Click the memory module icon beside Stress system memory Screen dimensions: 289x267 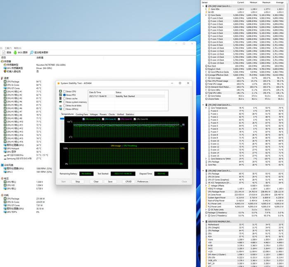(60, 102)
